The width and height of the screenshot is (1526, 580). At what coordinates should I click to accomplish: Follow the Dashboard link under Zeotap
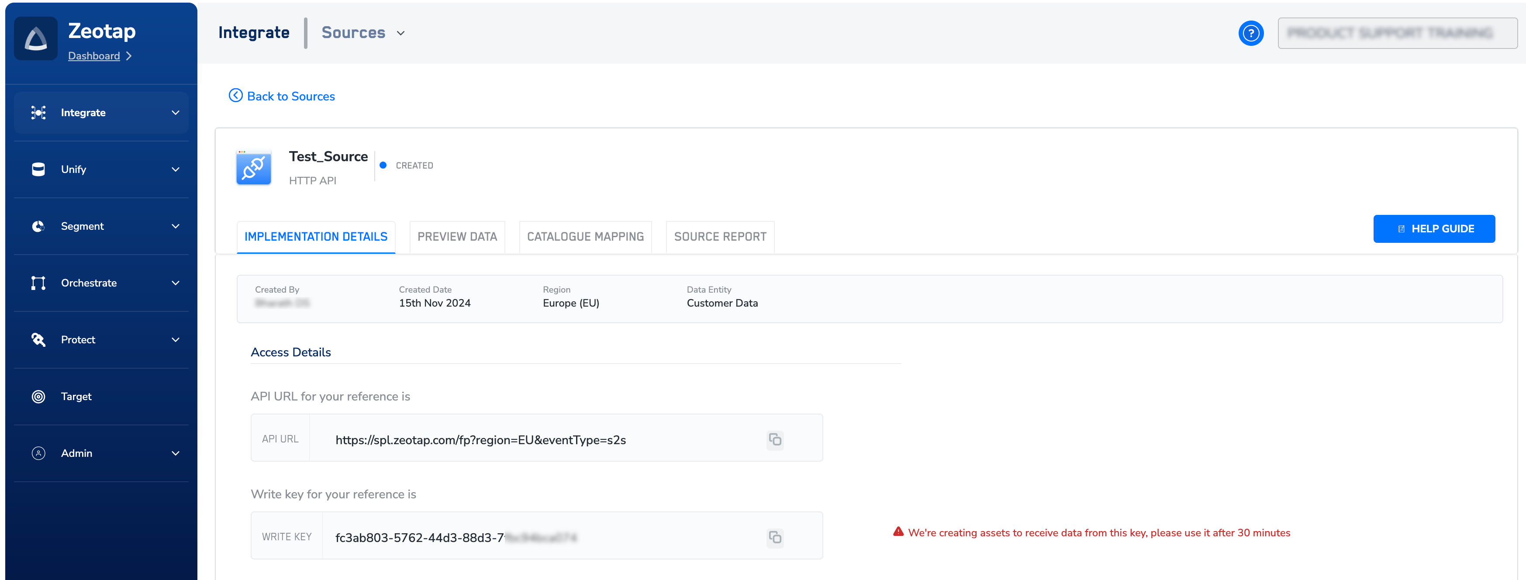tap(93, 56)
